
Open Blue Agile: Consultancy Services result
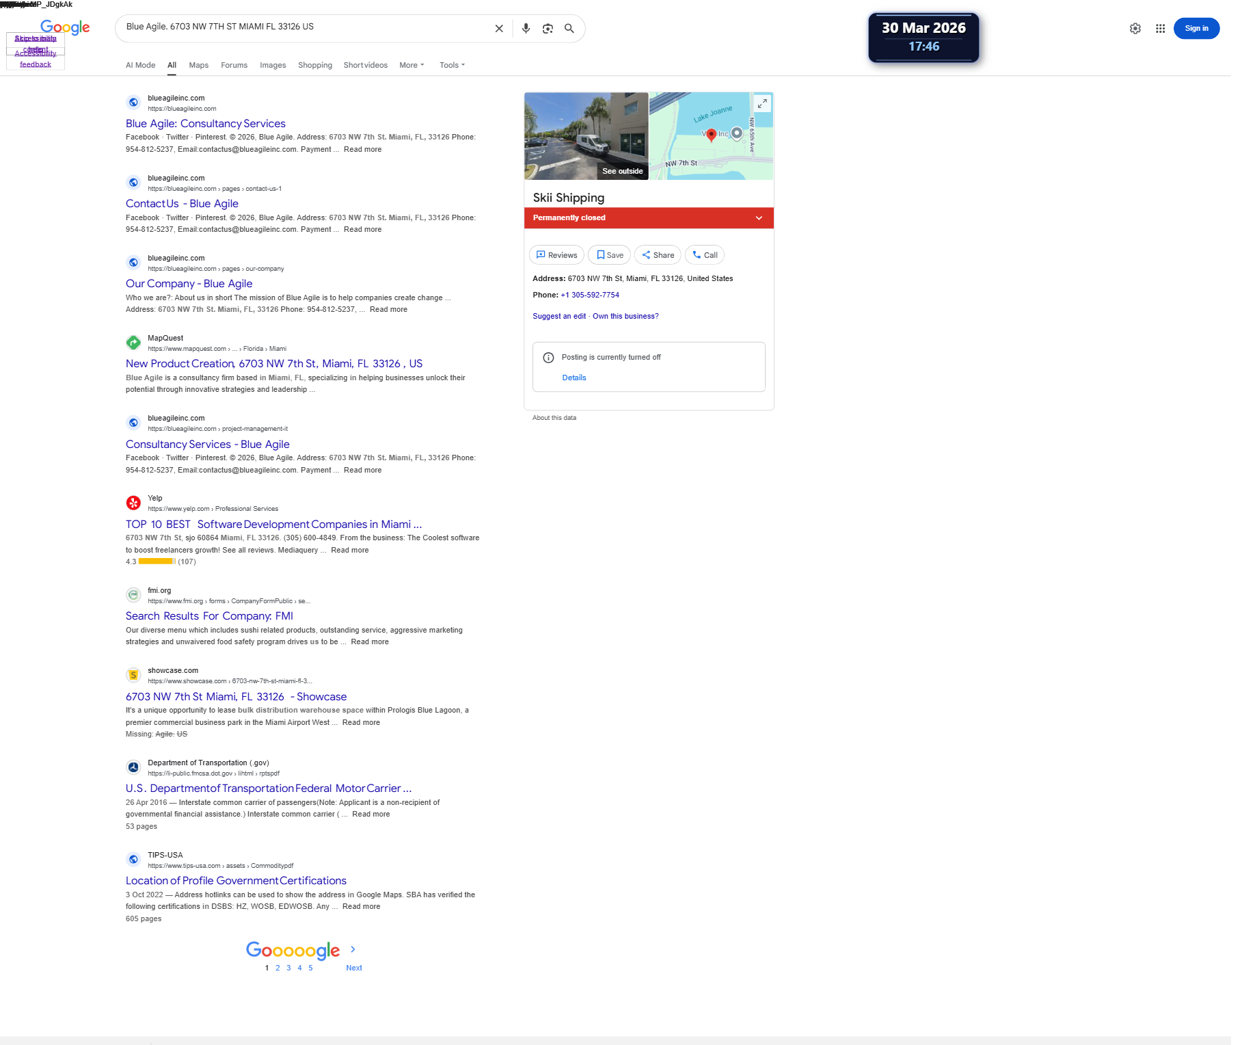[206, 124]
